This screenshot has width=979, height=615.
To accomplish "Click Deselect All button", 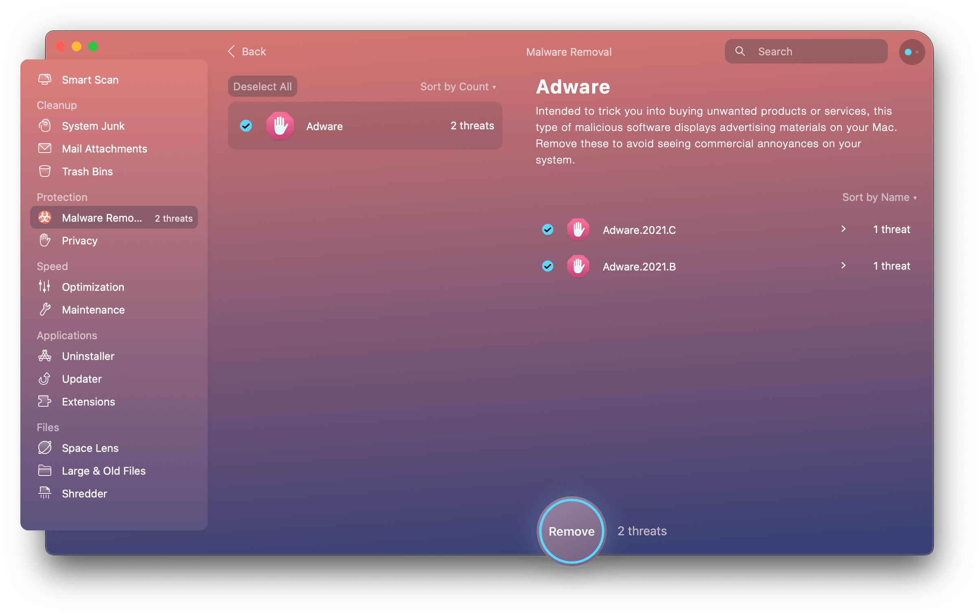I will click(263, 86).
